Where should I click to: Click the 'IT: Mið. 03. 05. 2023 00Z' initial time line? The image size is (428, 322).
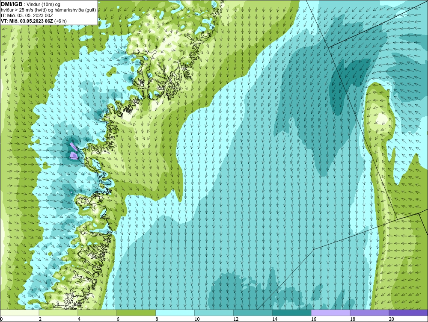[x=27, y=15]
